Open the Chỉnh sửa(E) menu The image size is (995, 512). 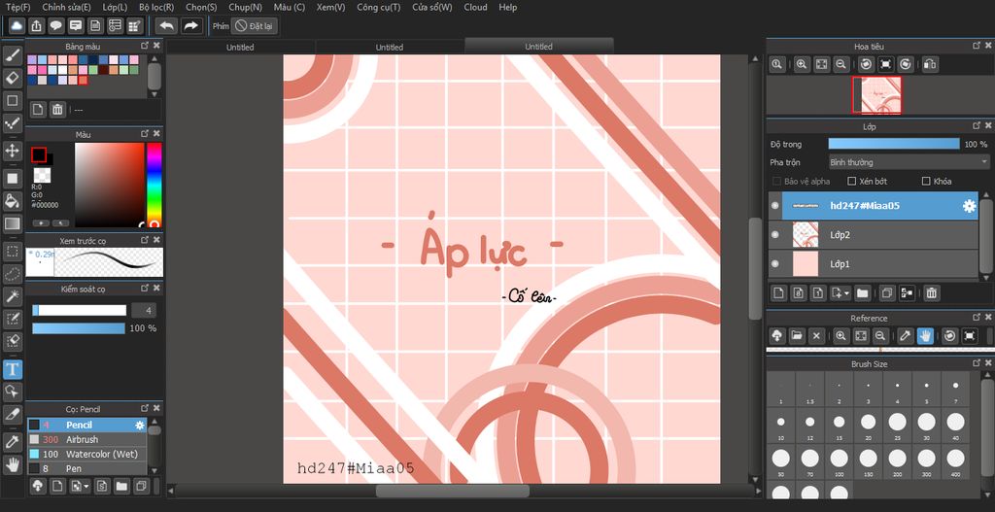(66, 7)
